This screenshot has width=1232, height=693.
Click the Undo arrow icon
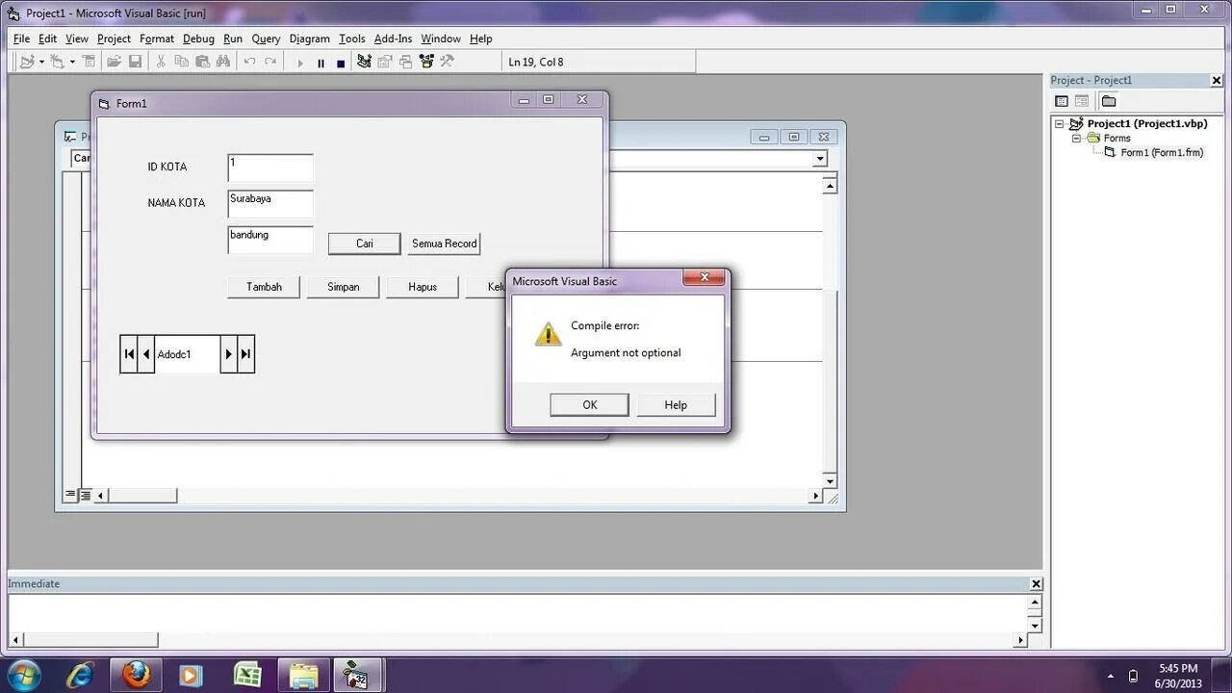point(249,62)
